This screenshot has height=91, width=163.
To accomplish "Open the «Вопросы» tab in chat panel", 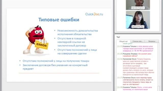I will coord(152,41).
